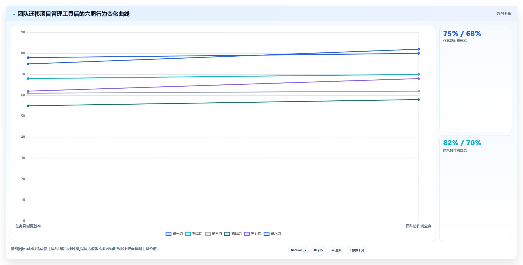Hide the 第五周 line via legend
Image resolution: width=523 pixels, height=265 pixels.
tap(253, 234)
